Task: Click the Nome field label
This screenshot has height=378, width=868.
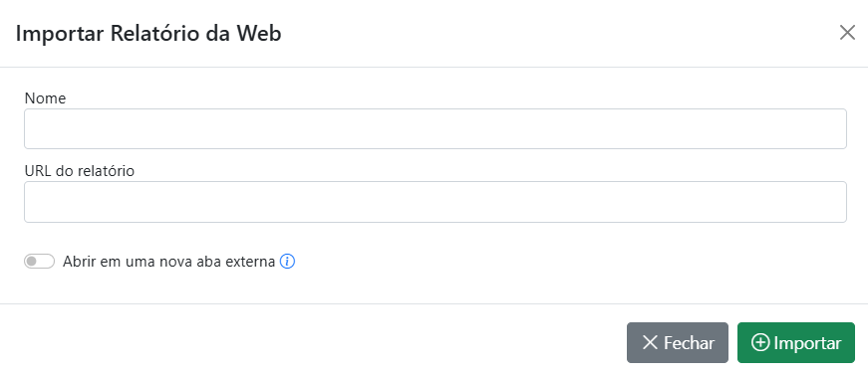Action: (46, 98)
